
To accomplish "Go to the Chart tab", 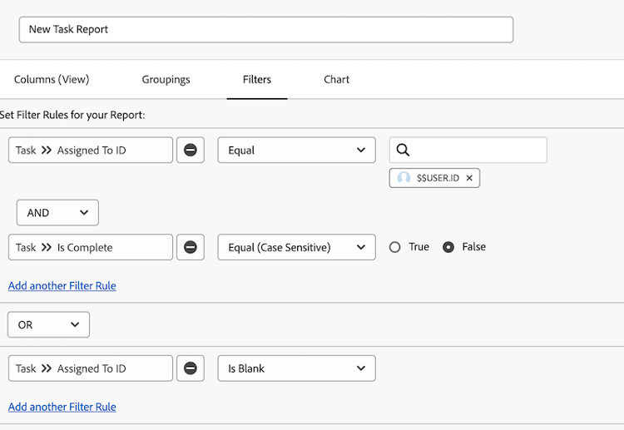I will point(337,80).
